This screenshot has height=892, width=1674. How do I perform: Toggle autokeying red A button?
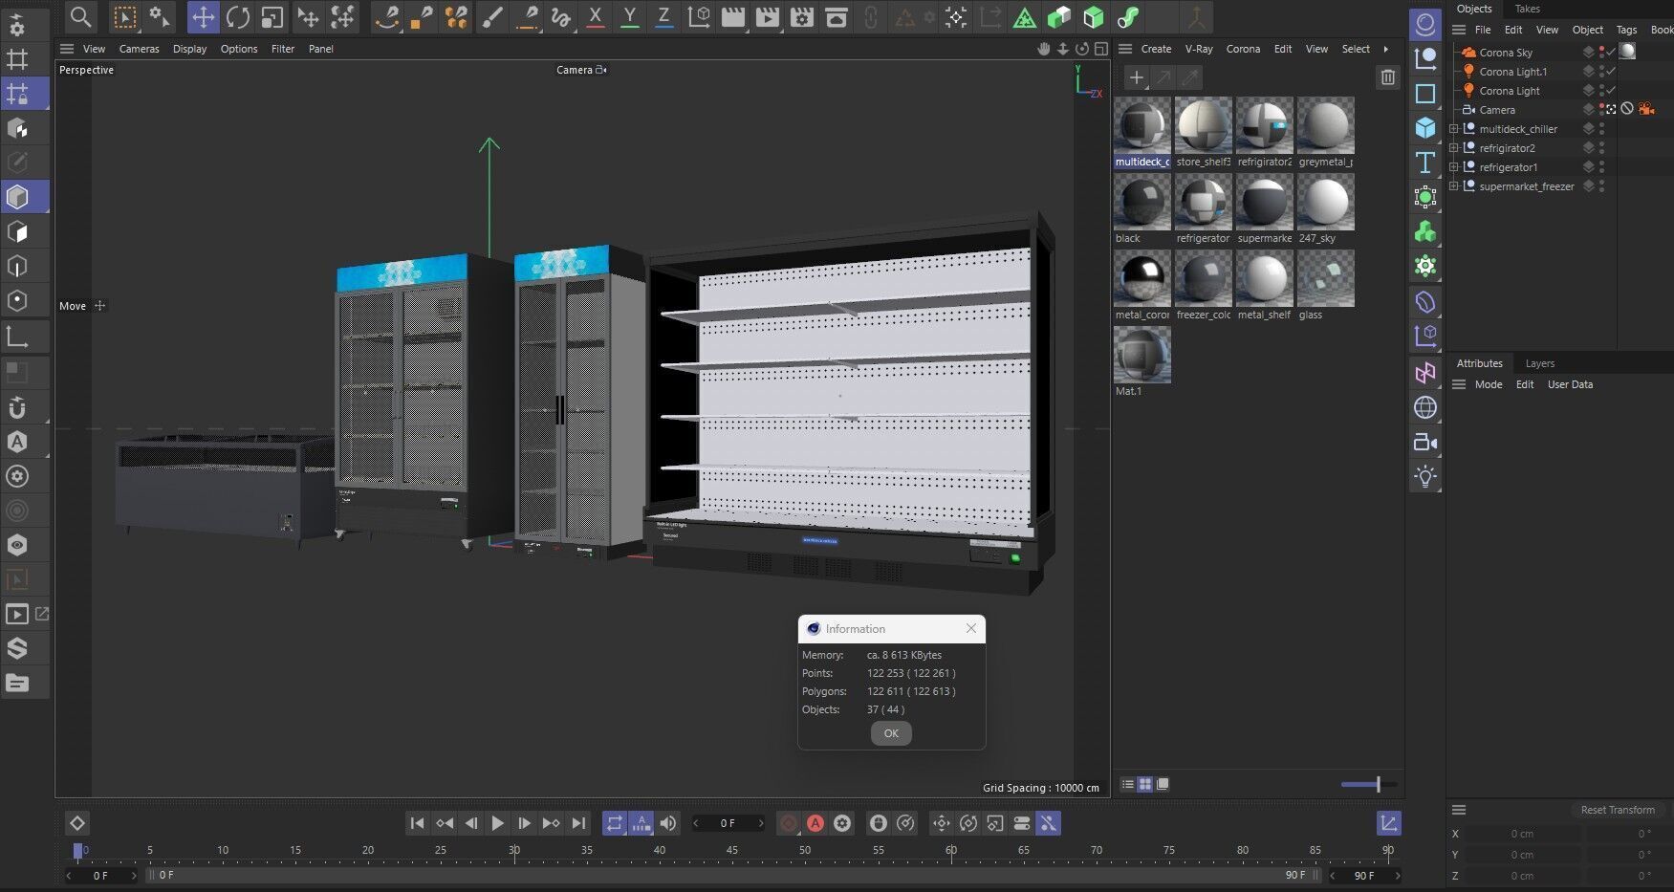coord(815,823)
